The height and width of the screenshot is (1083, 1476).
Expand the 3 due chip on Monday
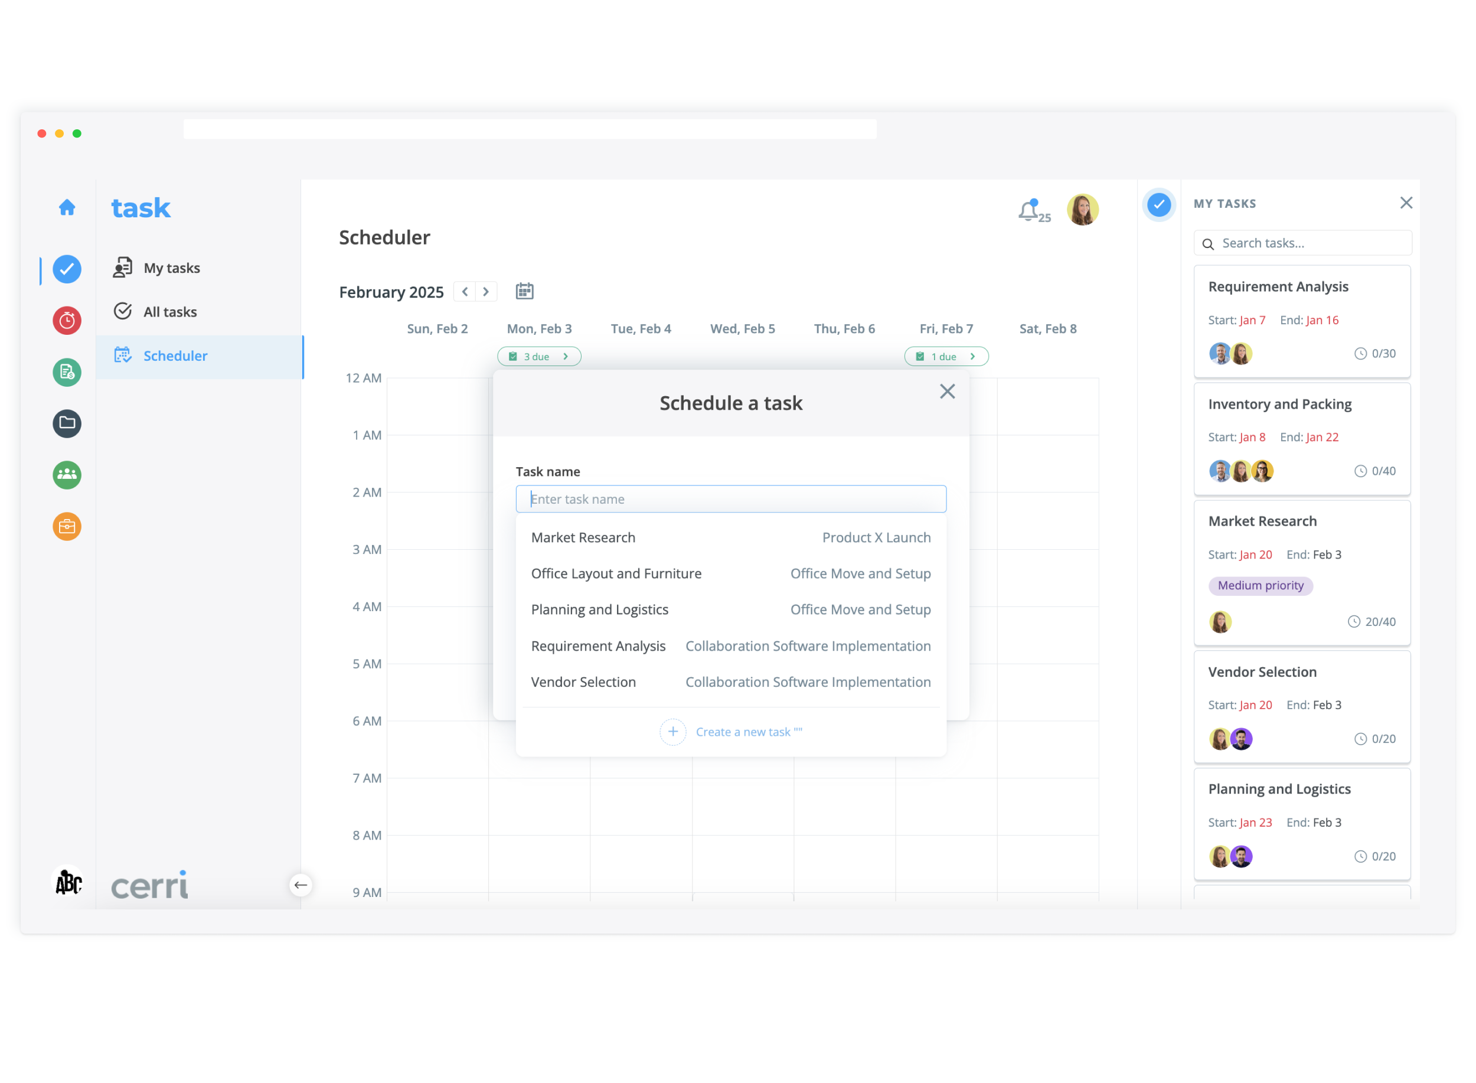click(x=539, y=357)
